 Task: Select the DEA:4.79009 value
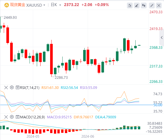coord(106,117)
